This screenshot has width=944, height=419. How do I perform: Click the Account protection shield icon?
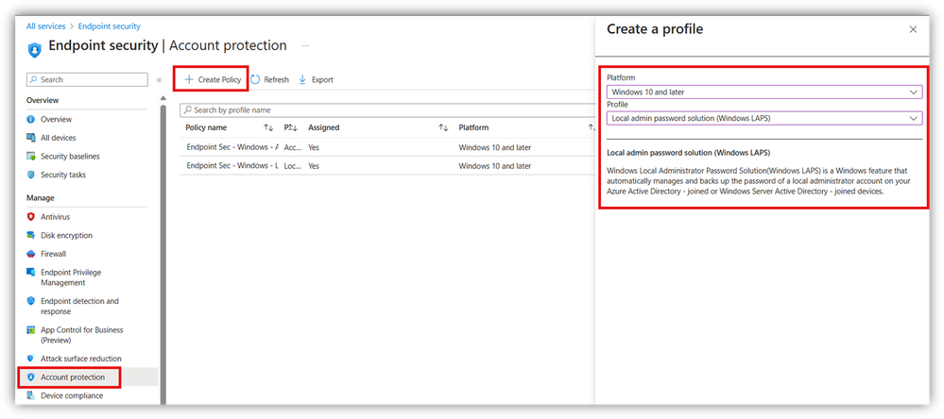(x=31, y=377)
